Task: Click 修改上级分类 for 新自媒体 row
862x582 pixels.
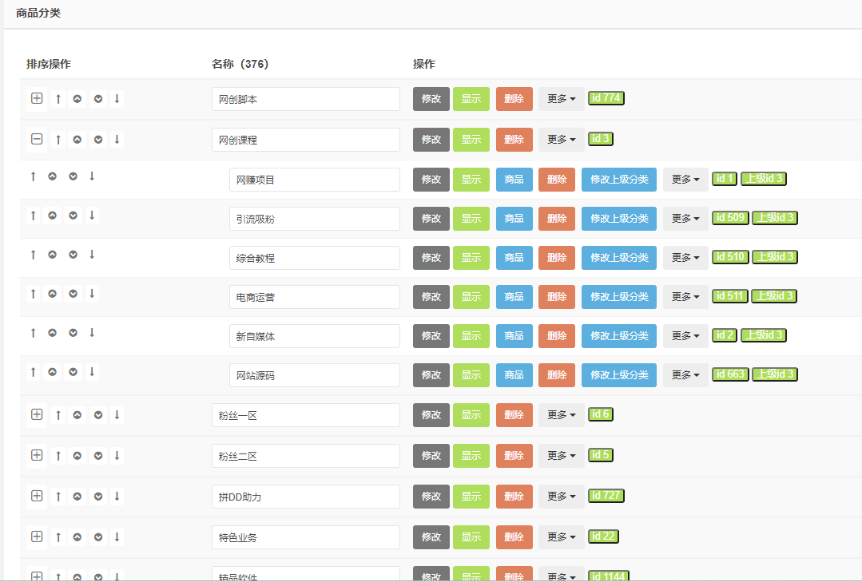Action: click(619, 336)
